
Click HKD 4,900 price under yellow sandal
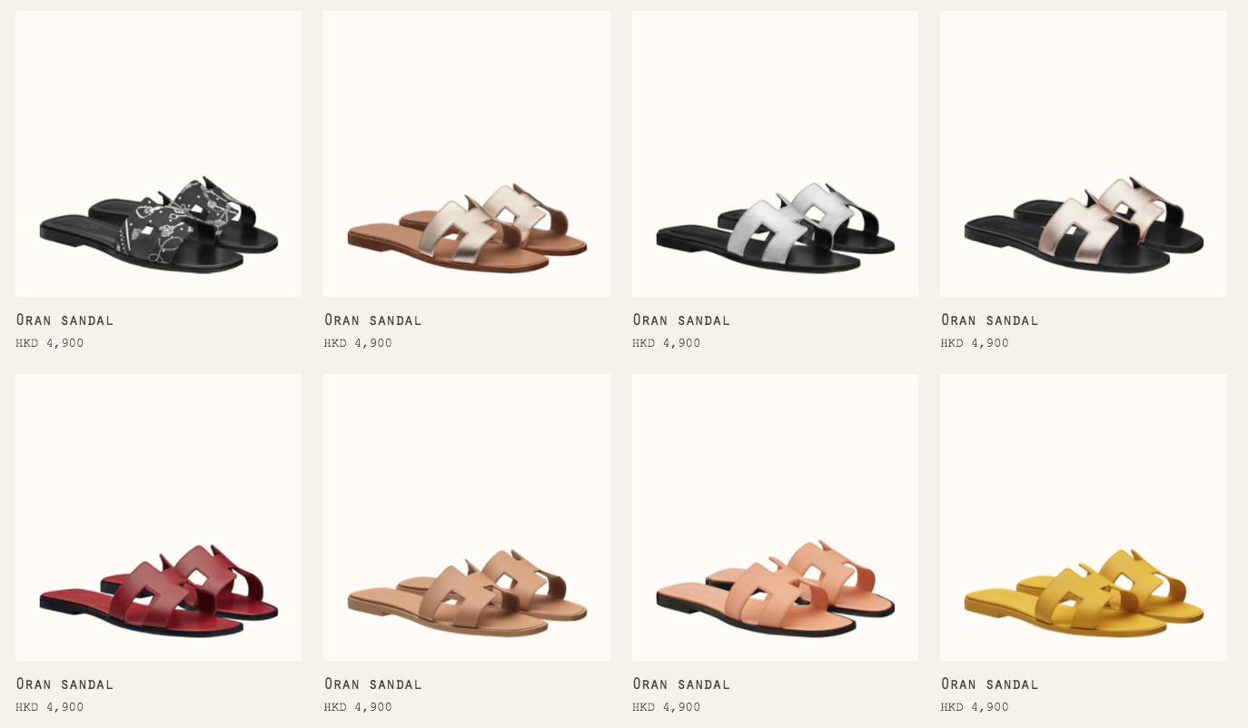tap(975, 707)
